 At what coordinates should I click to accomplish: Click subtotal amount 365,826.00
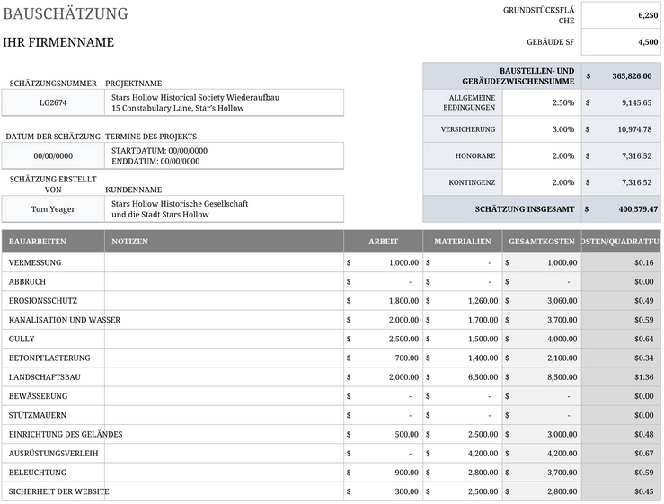click(621, 76)
